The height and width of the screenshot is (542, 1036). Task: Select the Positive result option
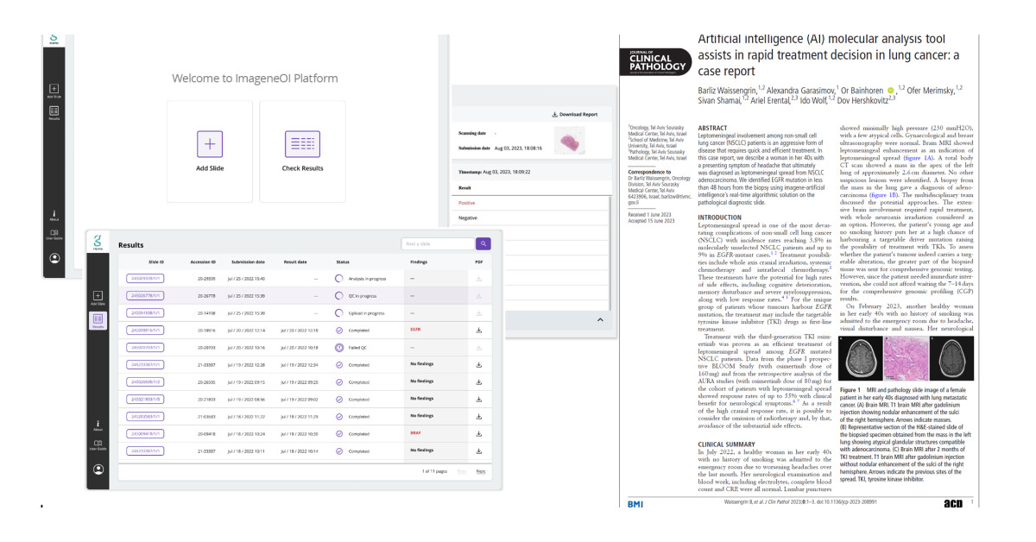[x=466, y=203]
